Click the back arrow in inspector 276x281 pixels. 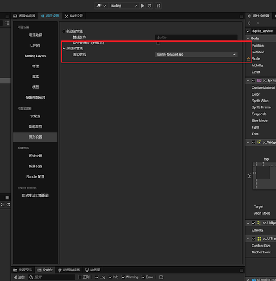[249, 23]
